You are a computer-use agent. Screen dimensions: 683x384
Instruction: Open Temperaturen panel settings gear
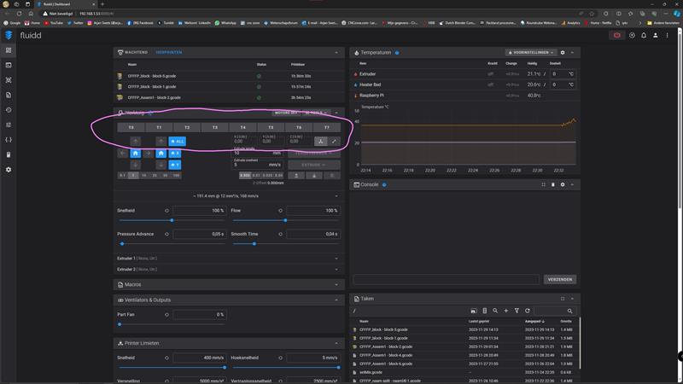point(563,53)
